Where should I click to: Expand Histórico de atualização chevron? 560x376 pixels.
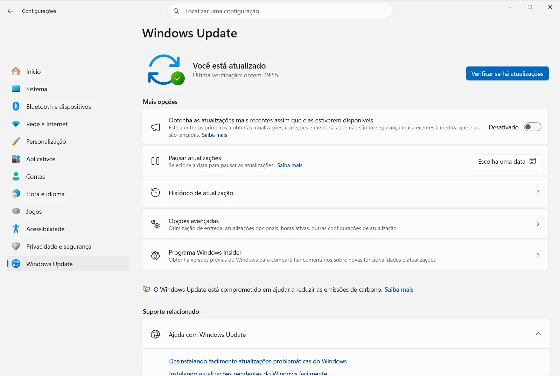[538, 192]
